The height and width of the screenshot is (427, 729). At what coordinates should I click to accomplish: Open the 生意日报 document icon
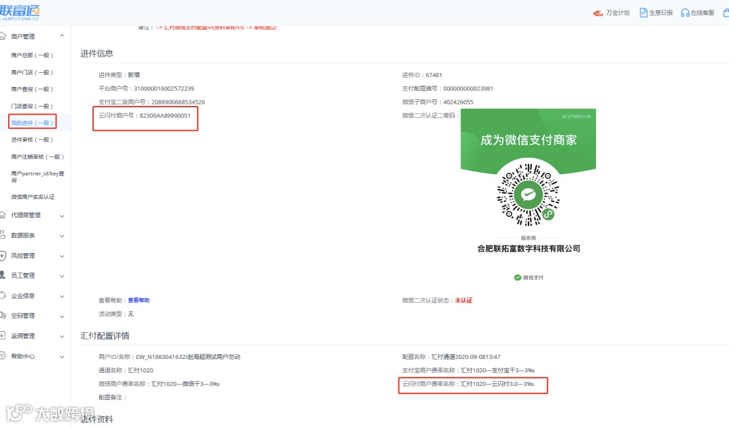[x=643, y=13]
